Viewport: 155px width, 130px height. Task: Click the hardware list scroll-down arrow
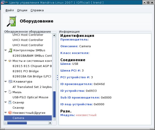point(54,119)
